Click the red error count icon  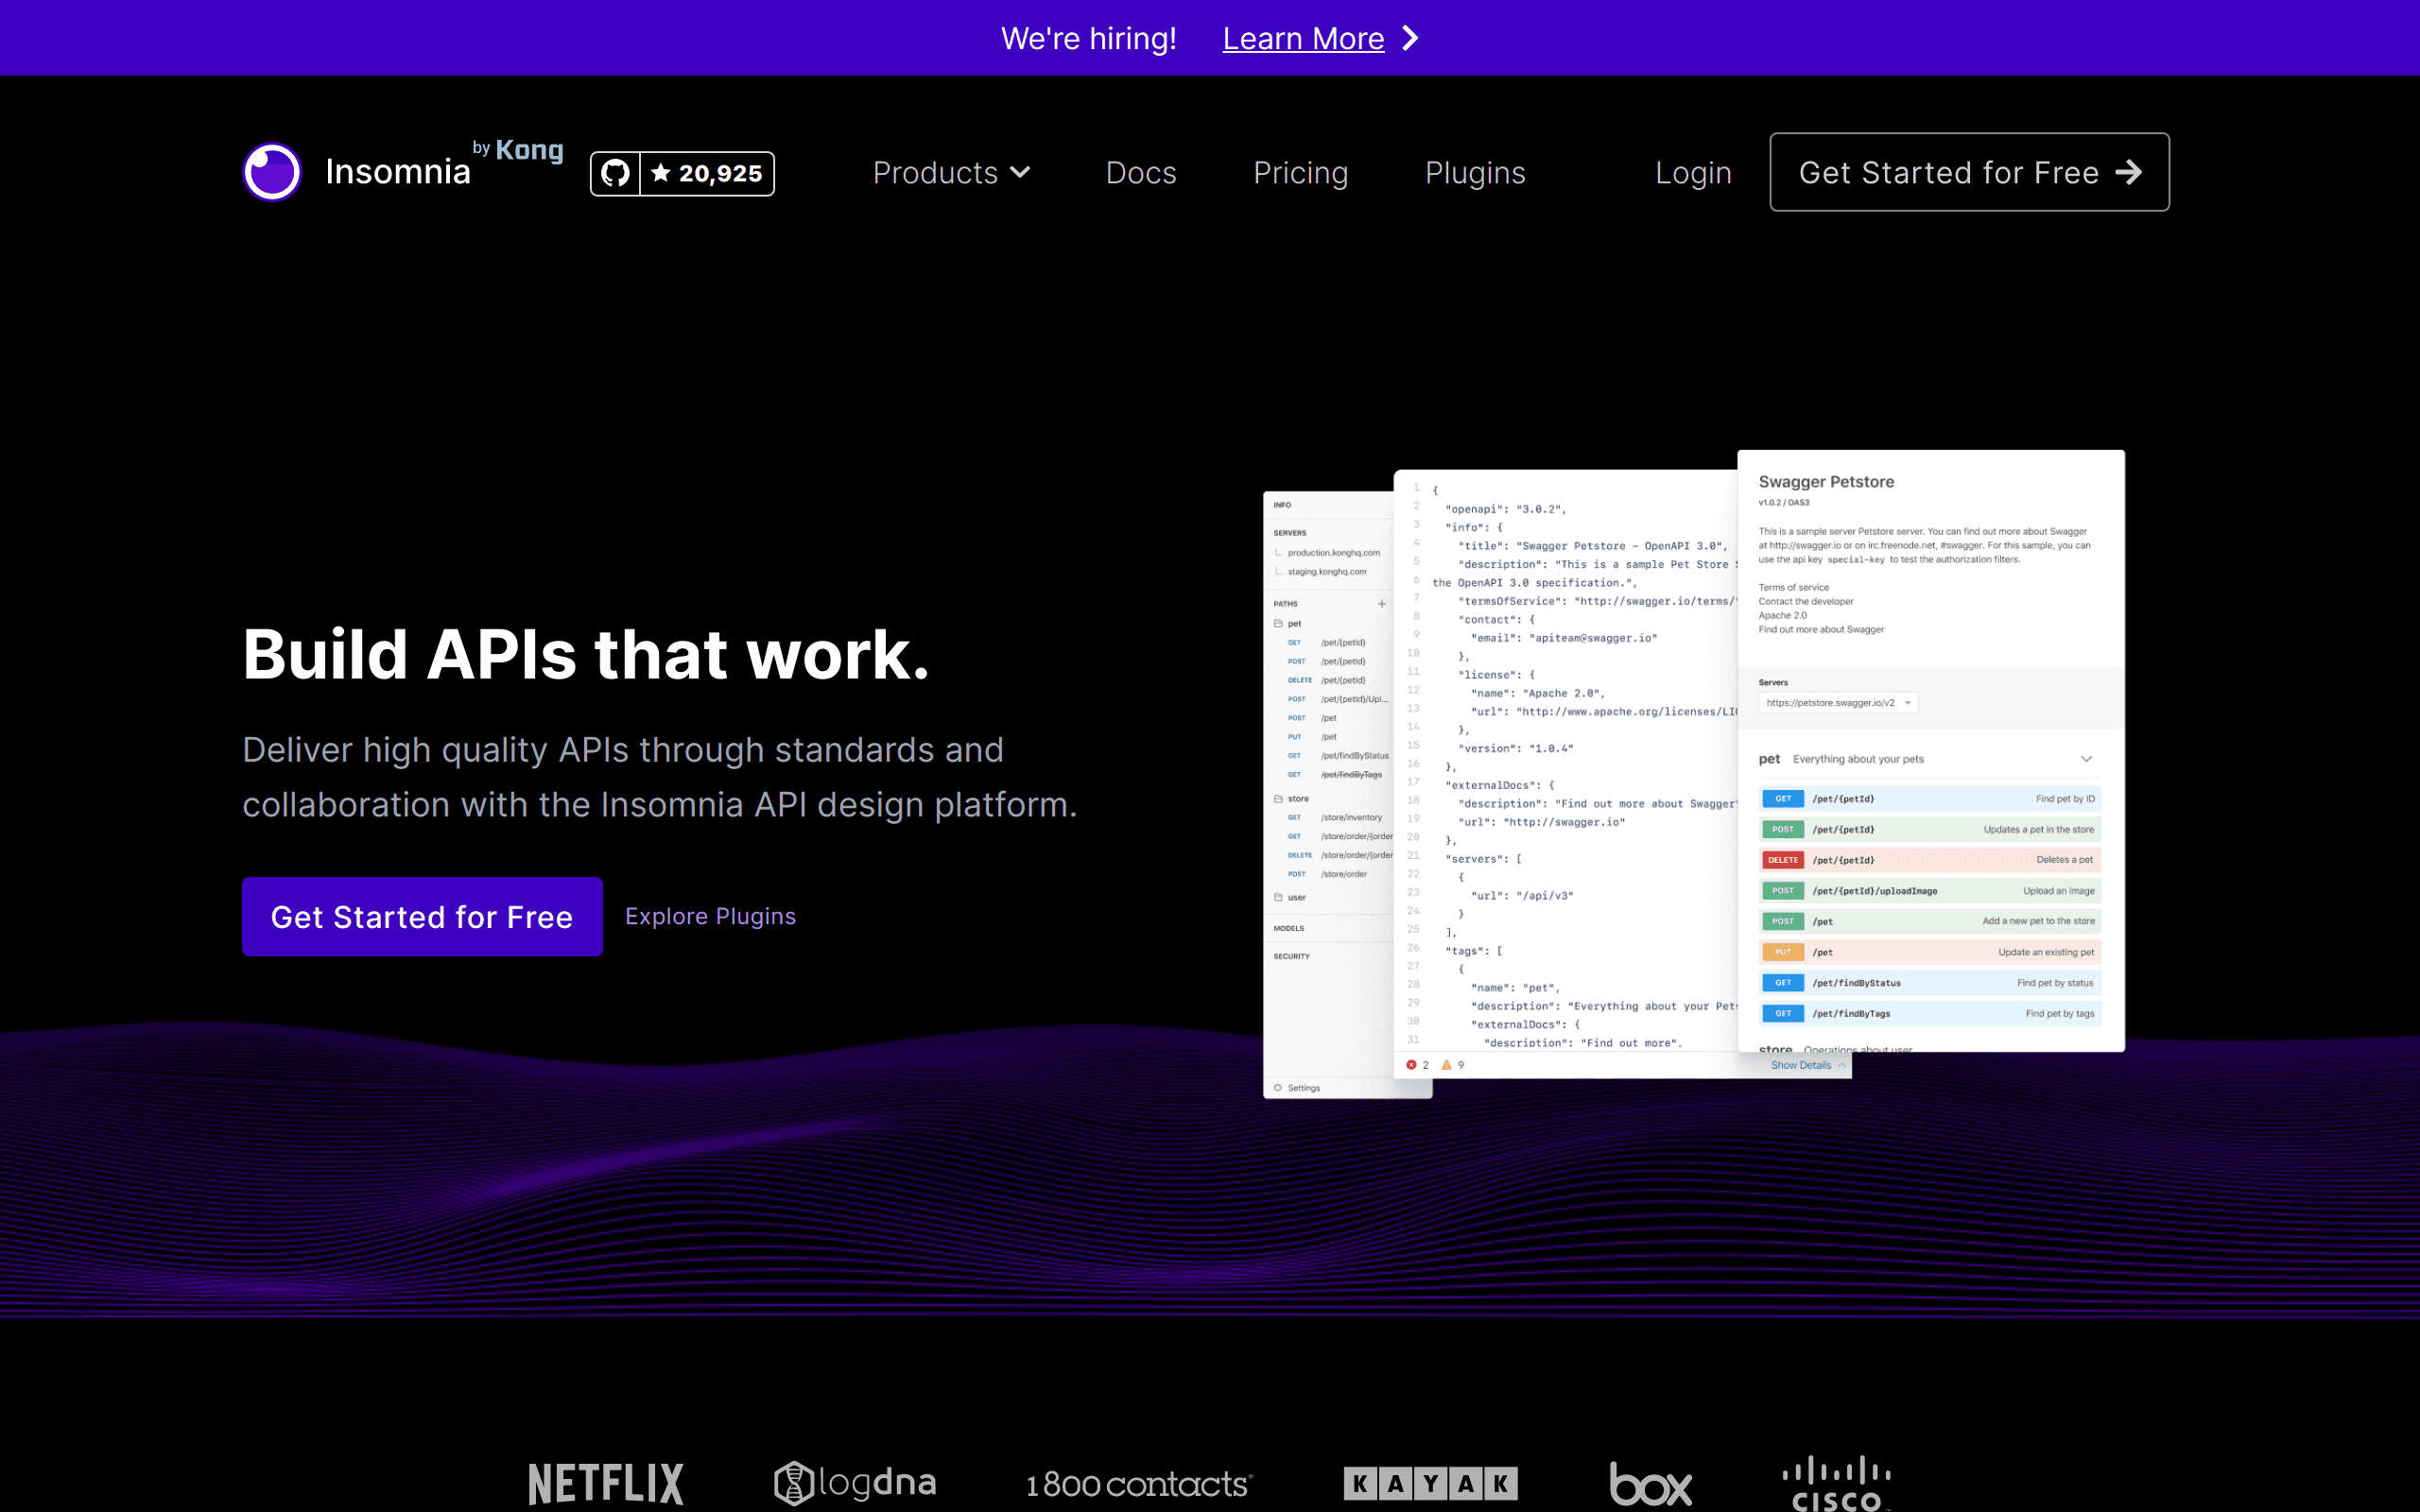click(x=1411, y=1065)
